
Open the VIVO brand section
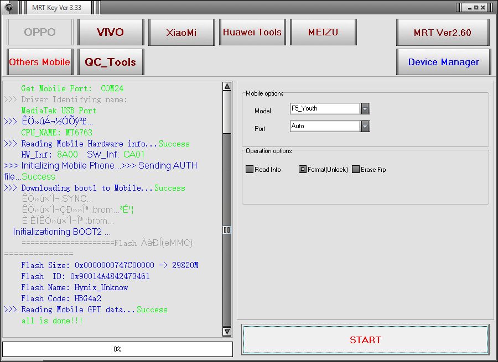111,32
